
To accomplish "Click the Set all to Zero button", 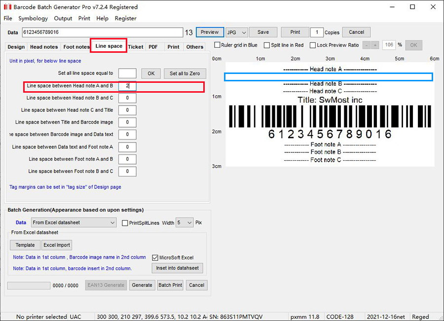I will coord(185,73).
